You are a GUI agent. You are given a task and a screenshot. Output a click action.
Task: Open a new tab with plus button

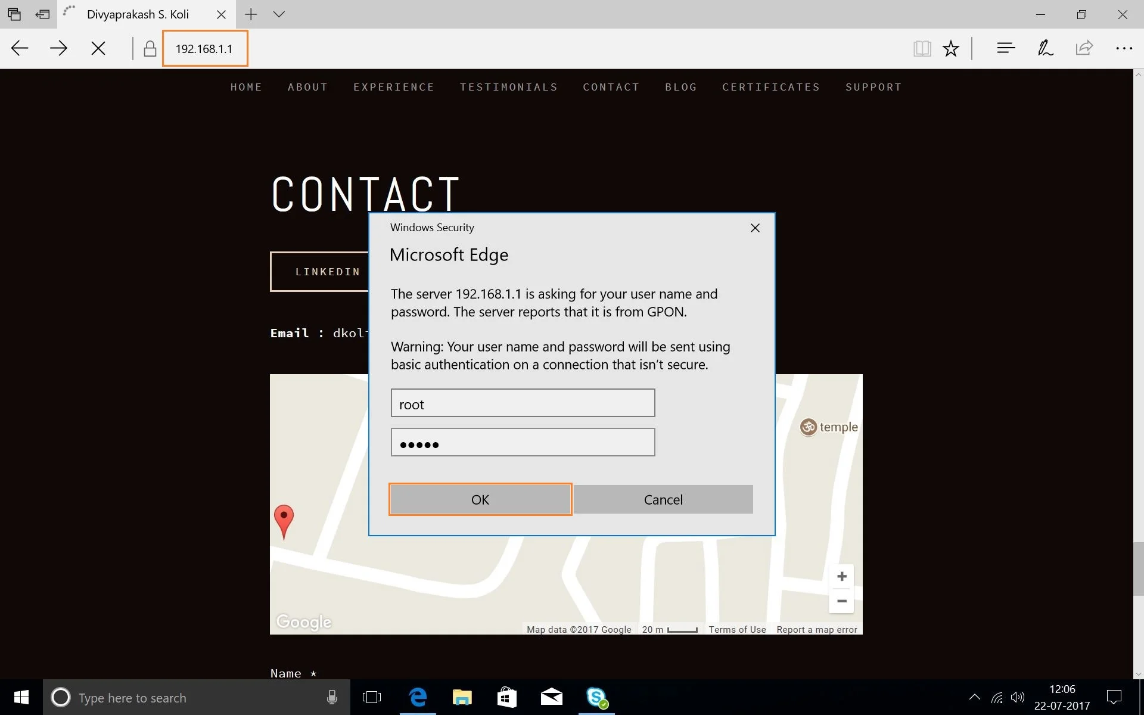click(x=251, y=14)
